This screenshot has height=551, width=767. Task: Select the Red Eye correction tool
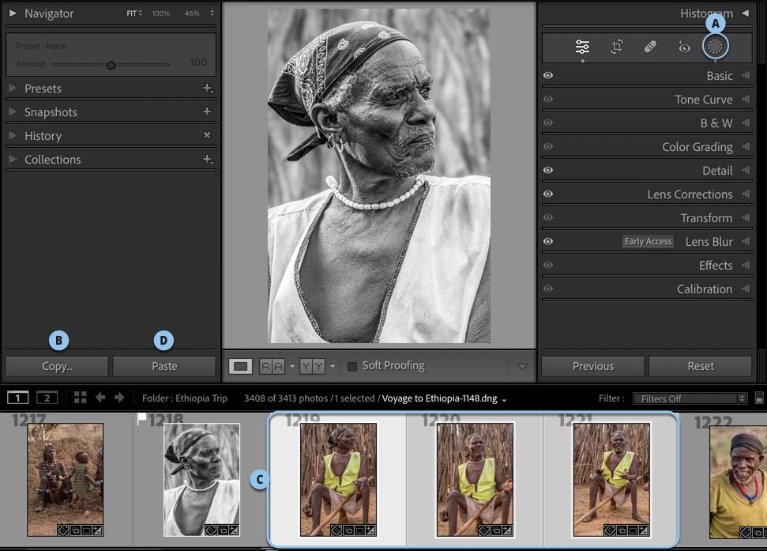683,47
